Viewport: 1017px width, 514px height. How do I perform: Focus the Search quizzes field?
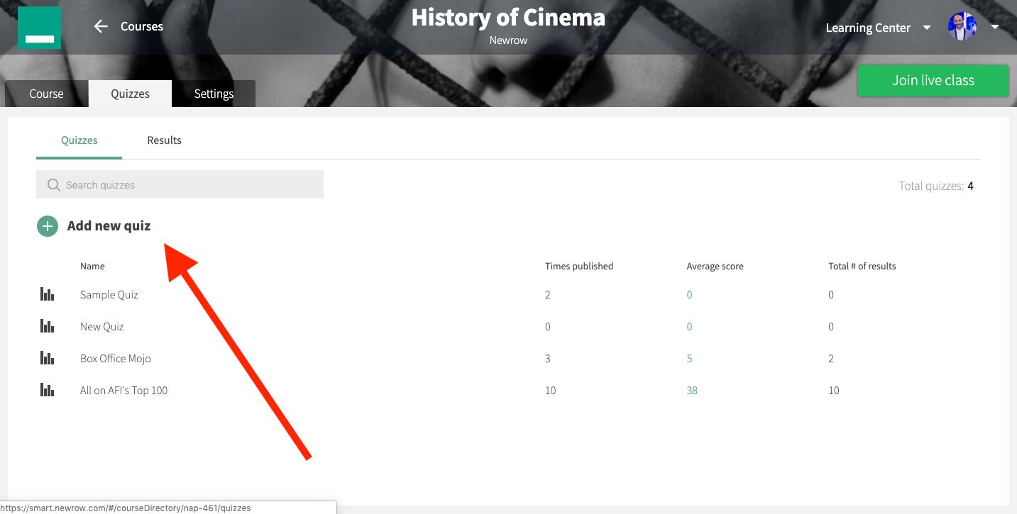[180, 184]
